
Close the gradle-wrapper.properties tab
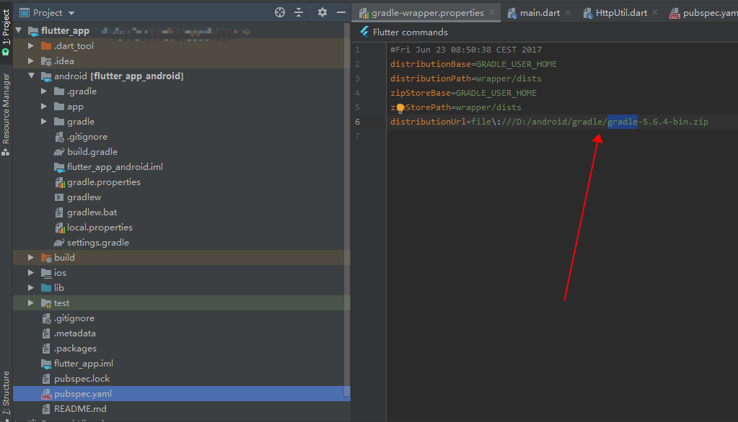[492, 13]
